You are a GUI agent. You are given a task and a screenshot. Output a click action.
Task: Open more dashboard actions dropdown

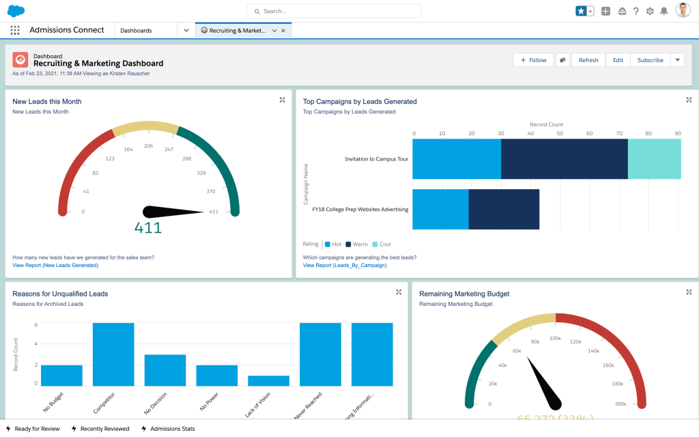(677, 60)
